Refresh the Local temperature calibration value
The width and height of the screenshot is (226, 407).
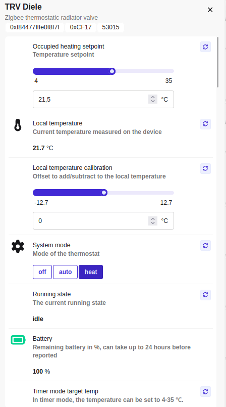click(x=205, y=168)
